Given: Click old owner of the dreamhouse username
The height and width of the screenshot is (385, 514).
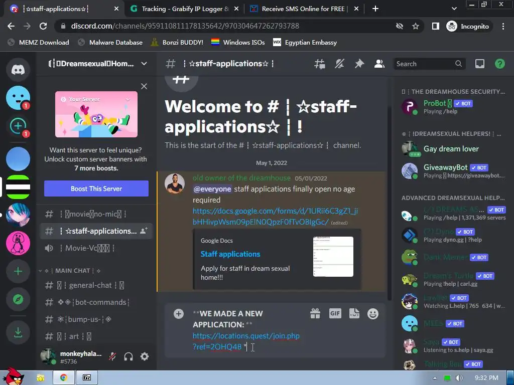Looking at the screenshot, I should tap(241, 178).
